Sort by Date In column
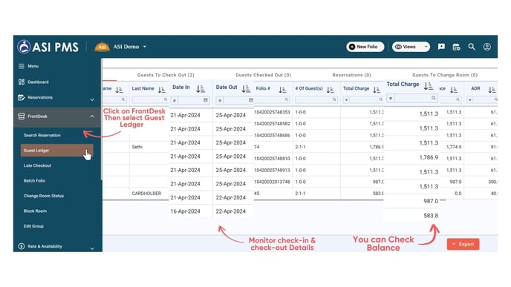 pyautogui.click(x=201, y=88)
